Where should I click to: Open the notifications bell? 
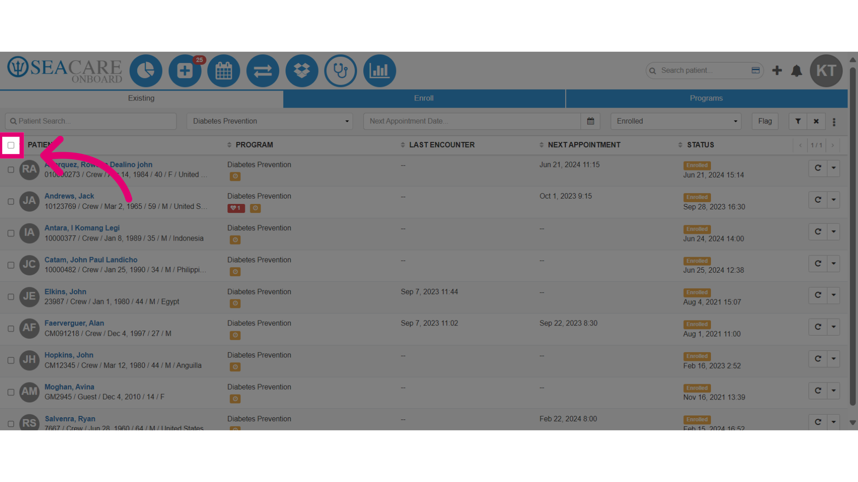[796, 71]
